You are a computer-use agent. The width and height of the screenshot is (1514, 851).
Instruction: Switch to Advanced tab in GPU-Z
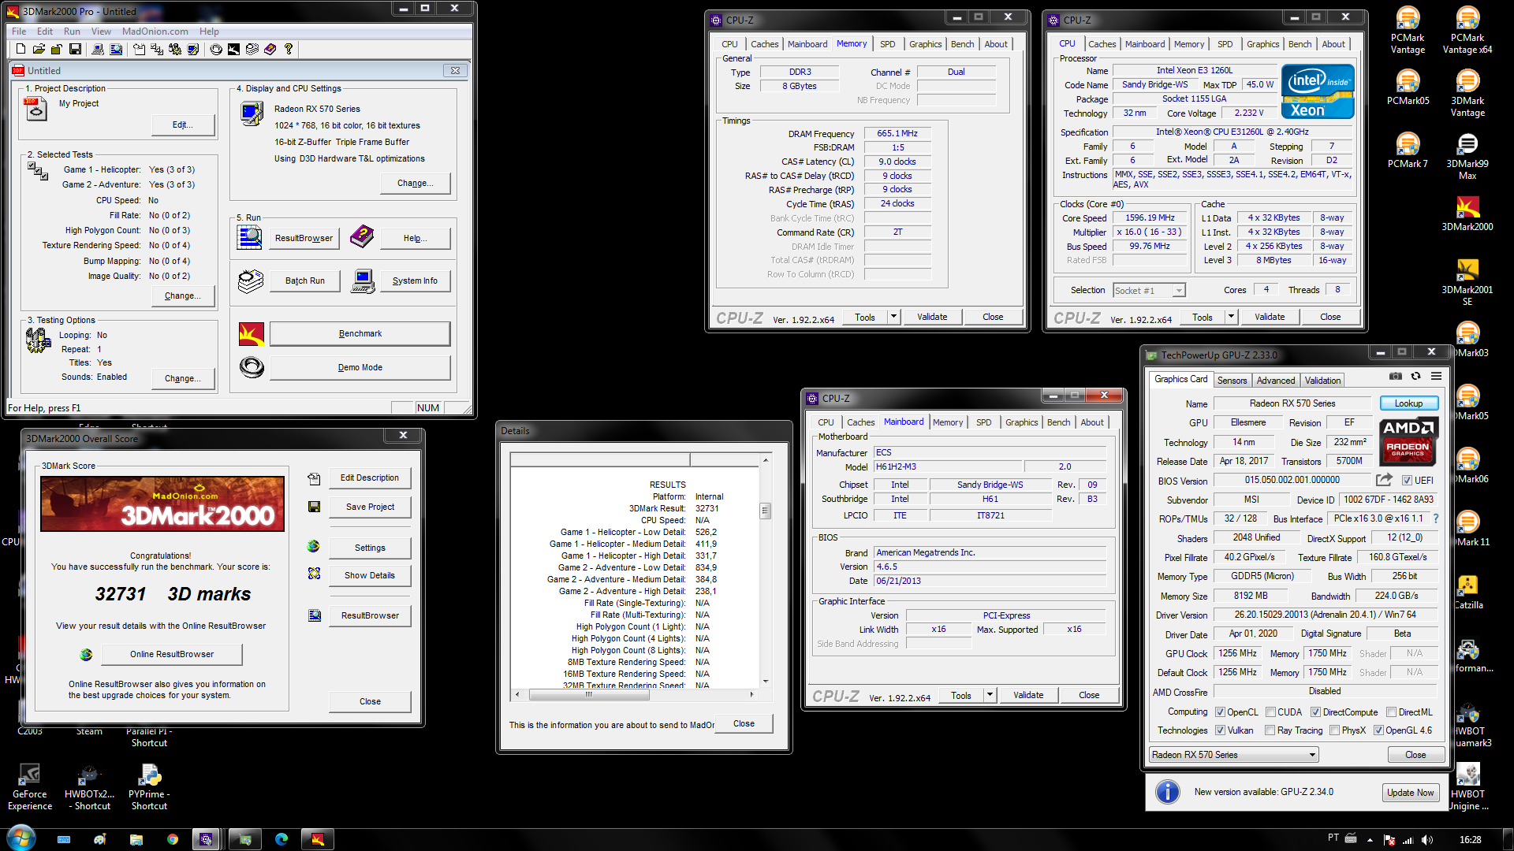point(1275,381)
